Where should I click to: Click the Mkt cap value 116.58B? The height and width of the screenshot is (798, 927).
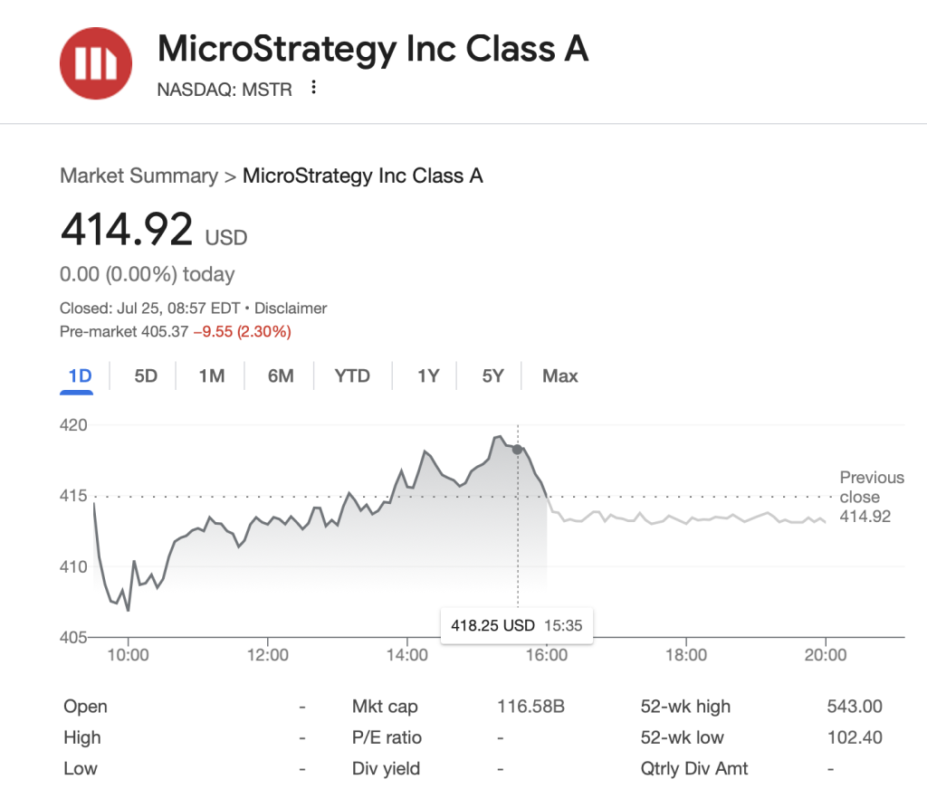point(530,707)
